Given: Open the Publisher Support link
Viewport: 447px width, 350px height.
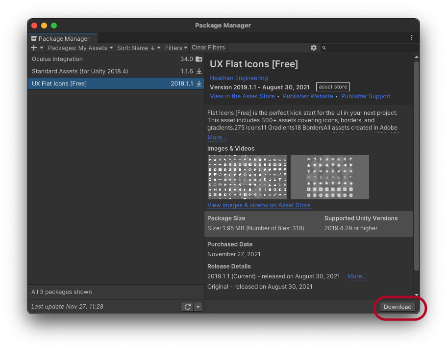Looking at the screenshot, I should (366, 96).
